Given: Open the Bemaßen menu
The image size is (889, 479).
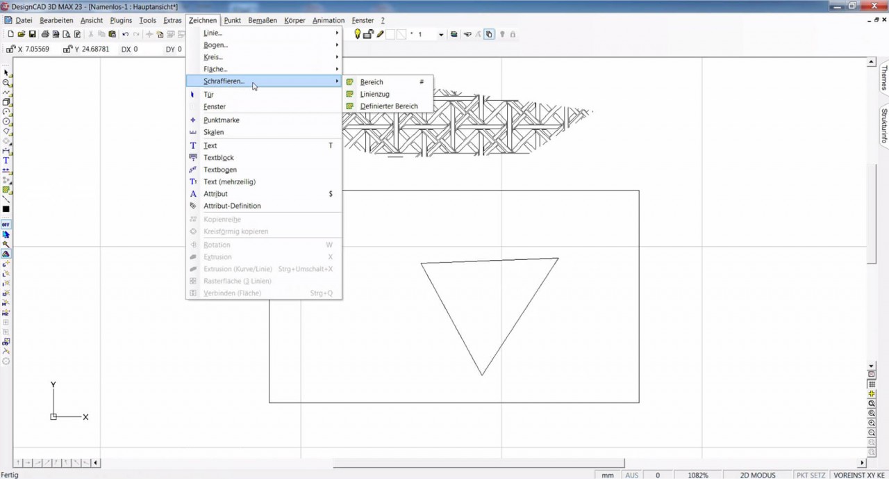Looking at the screenshot, I should tap(262, 20).
